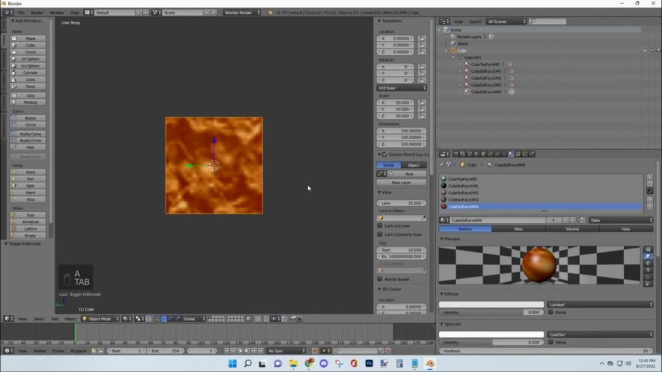Switch to the Volume material tab

click(572, 229)
